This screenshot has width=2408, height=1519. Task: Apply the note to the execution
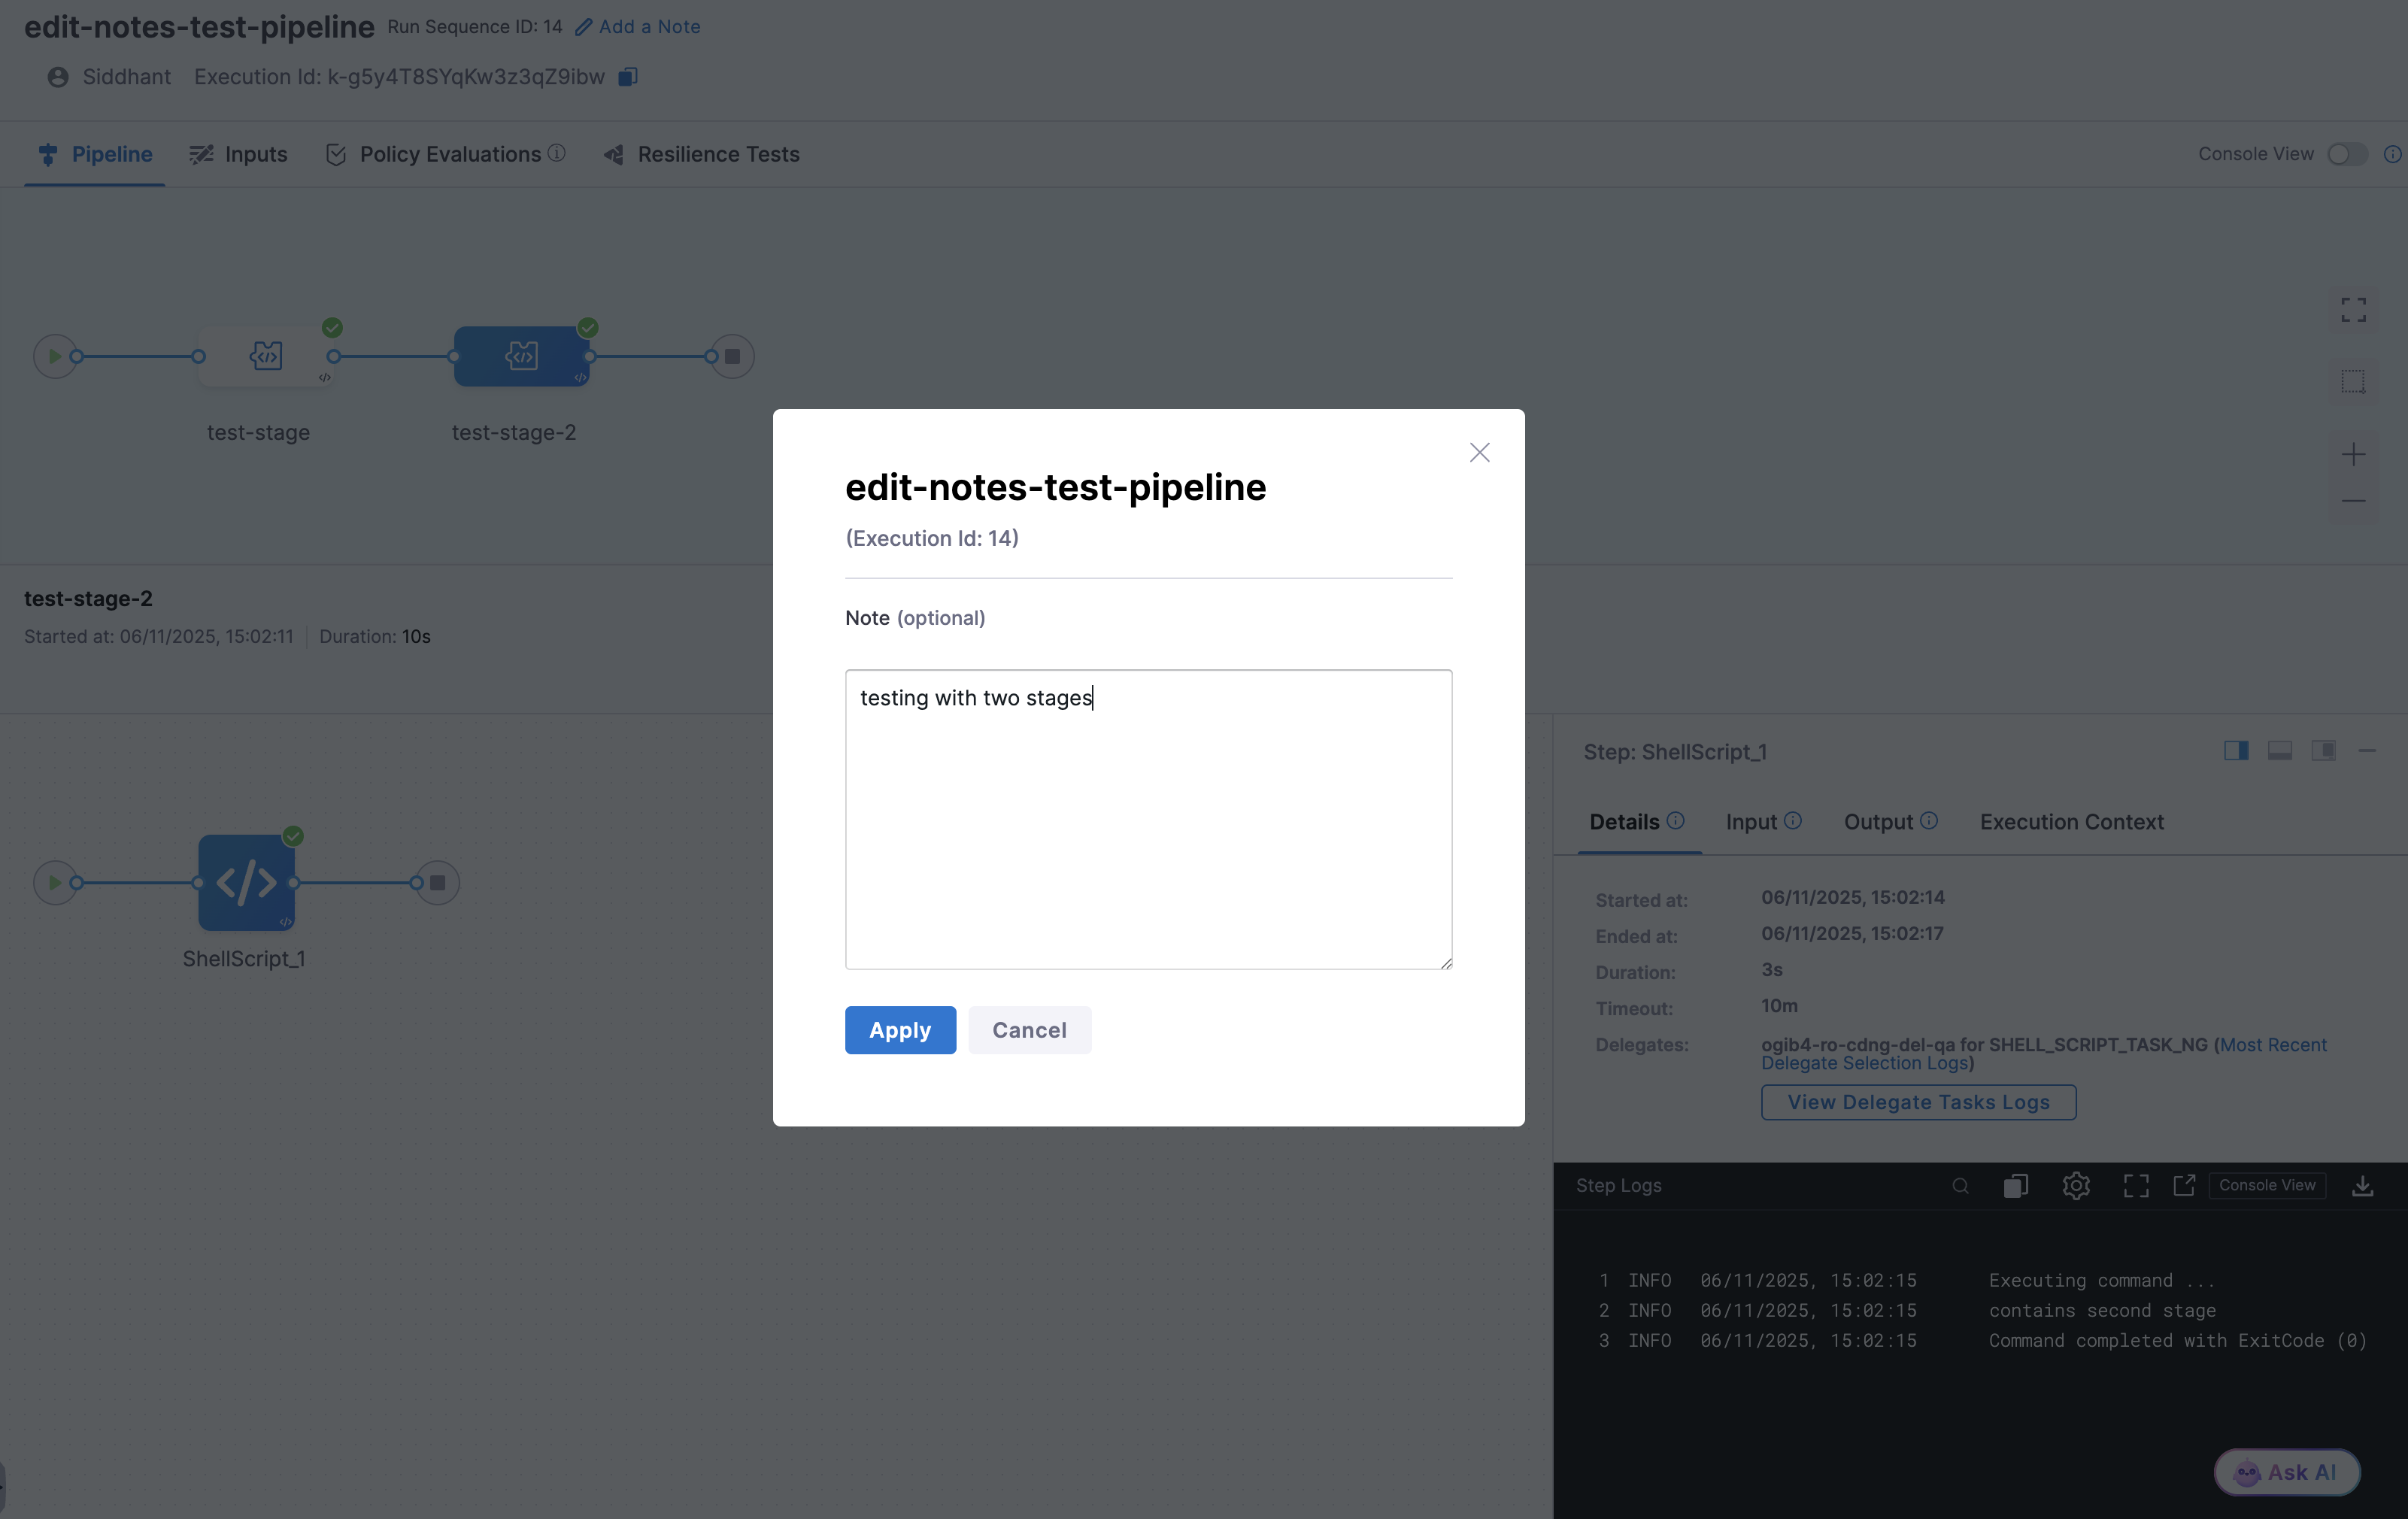pos(899,1030)
